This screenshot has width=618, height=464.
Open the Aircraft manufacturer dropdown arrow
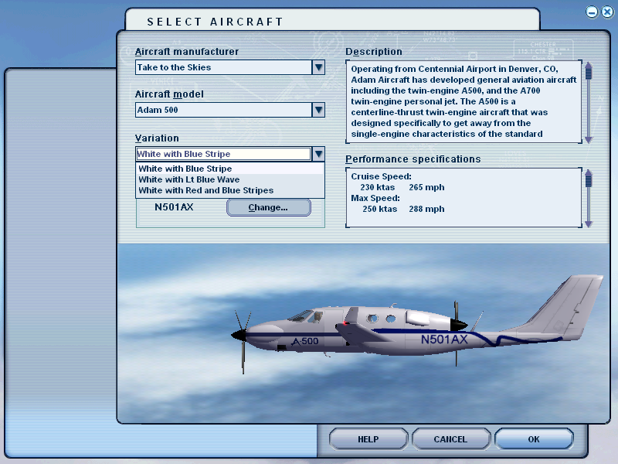[x=318, y=67]
